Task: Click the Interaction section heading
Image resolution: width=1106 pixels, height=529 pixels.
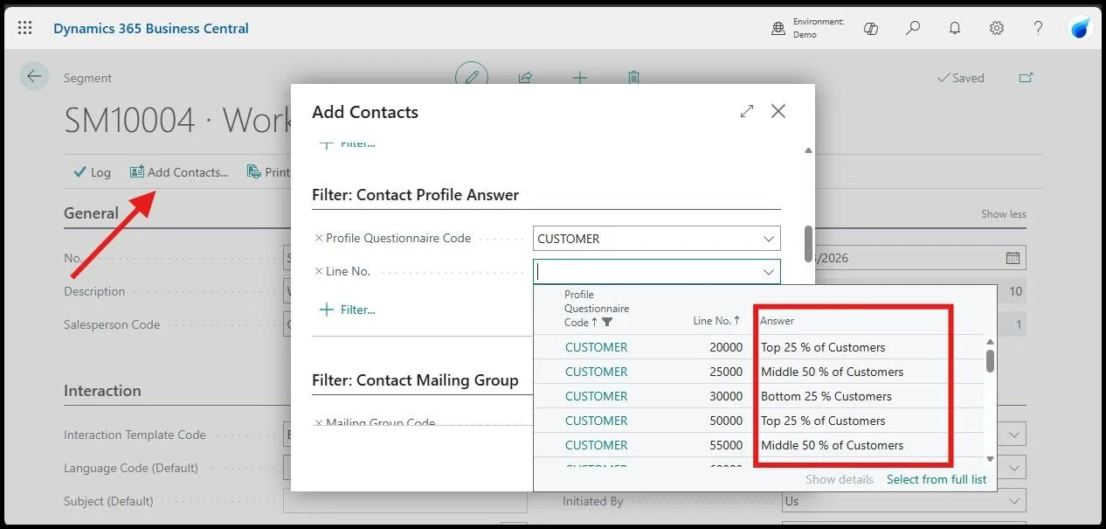Action: click(102, 391)
